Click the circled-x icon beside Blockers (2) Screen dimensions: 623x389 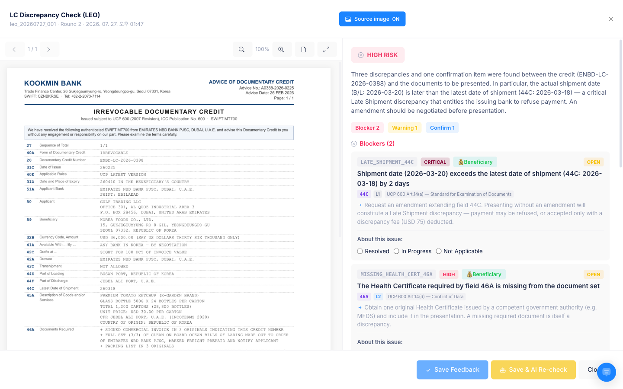click(354, 144)
